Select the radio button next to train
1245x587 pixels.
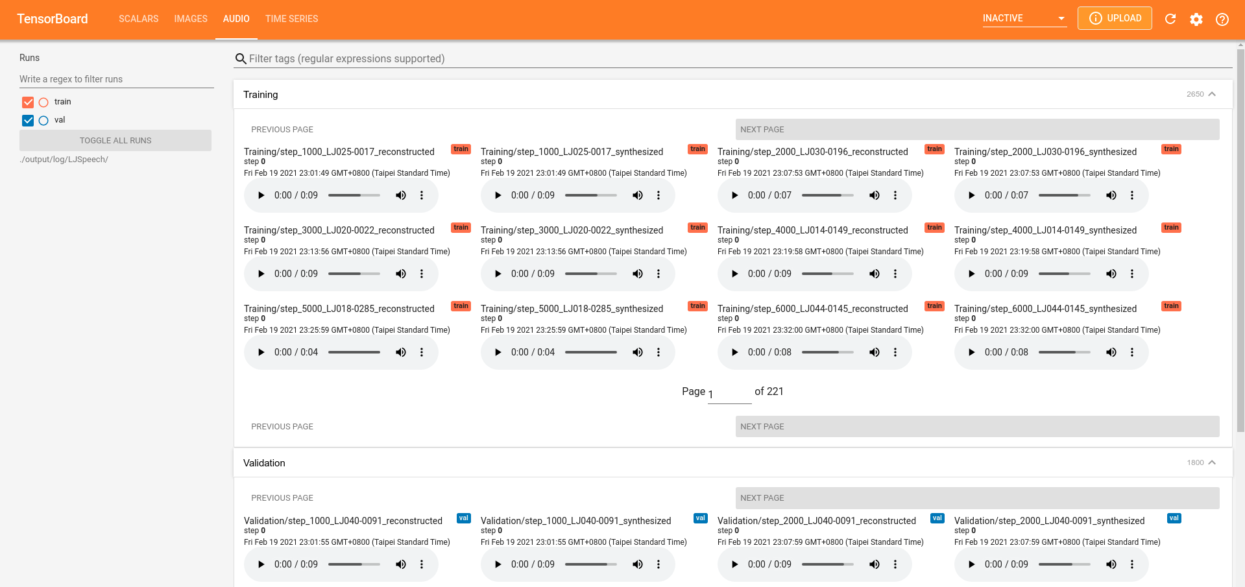click(x=43, y=102)
